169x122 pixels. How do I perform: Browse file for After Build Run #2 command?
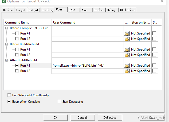[127, 71]
